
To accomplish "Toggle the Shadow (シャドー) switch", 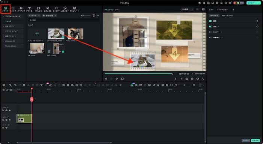I will pyautogui.click(x=210, y=32).
